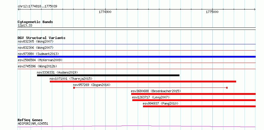The height and width of the screenshot is (130, 264).
Task: Click the thin red nsv832306 variant line
Action: pyautogui.click(x=137, y=50)
